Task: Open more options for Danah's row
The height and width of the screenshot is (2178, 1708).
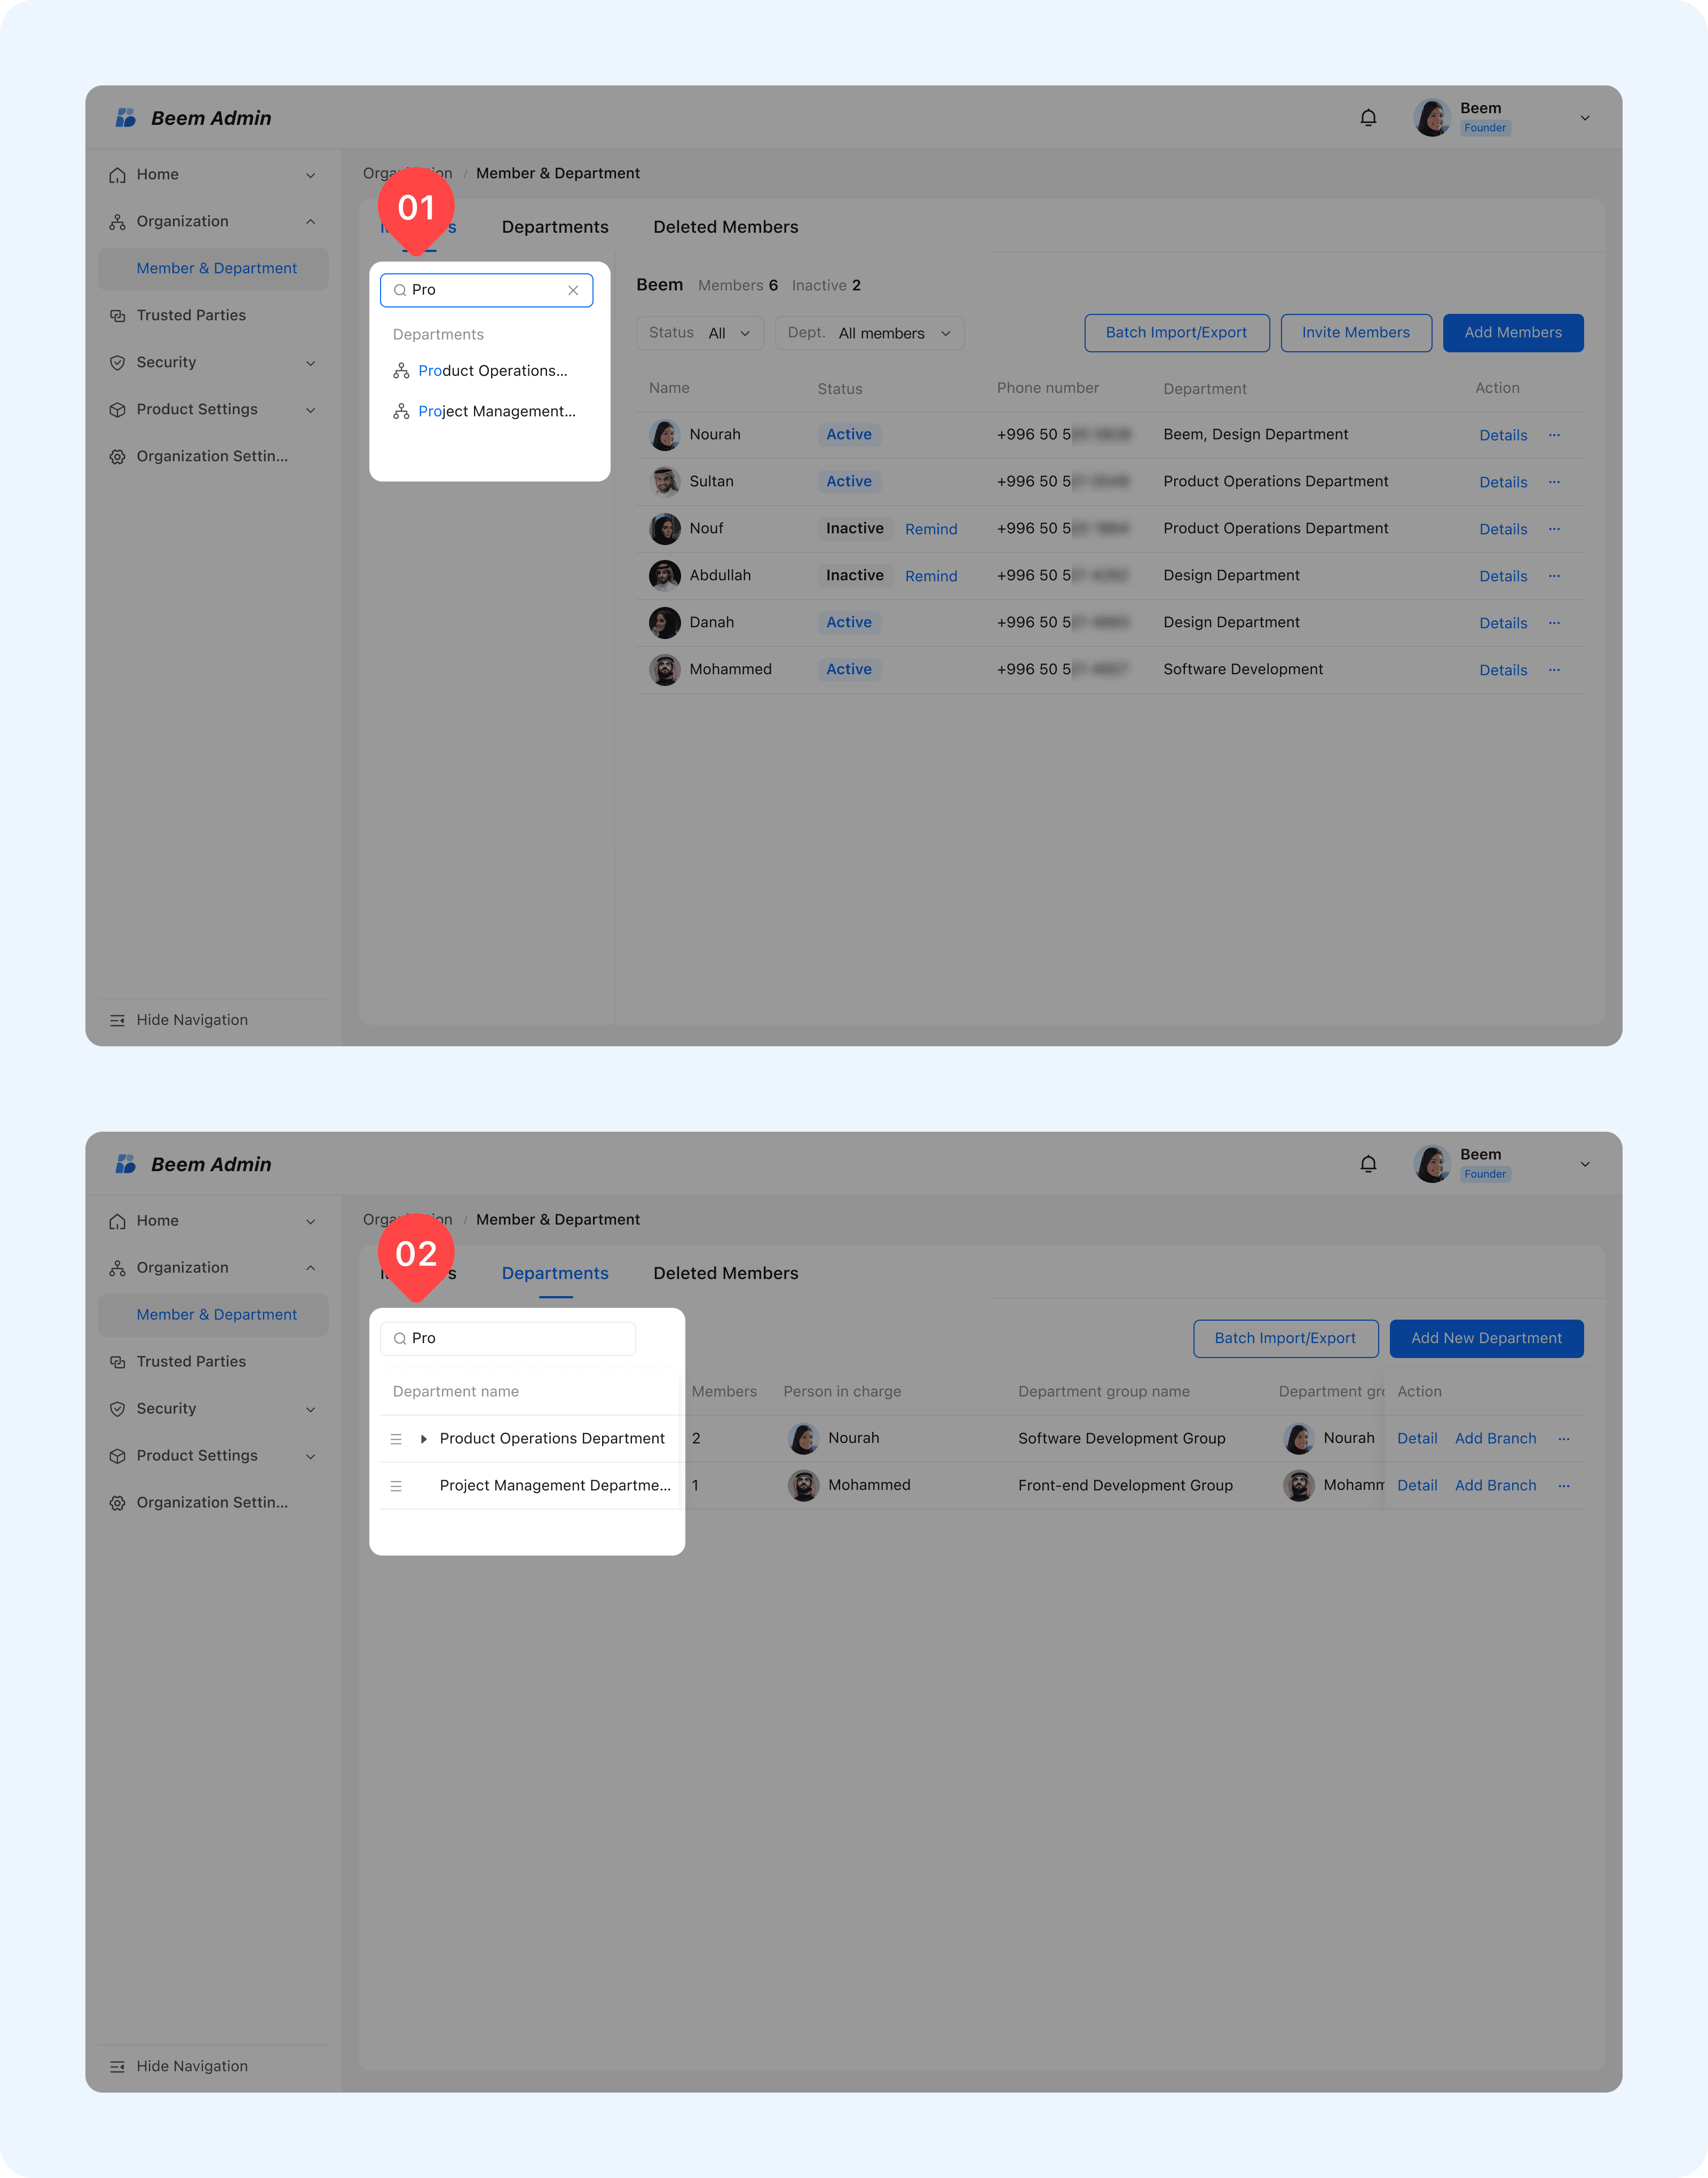Action: pyautogui.click(x=1554, y=623)
